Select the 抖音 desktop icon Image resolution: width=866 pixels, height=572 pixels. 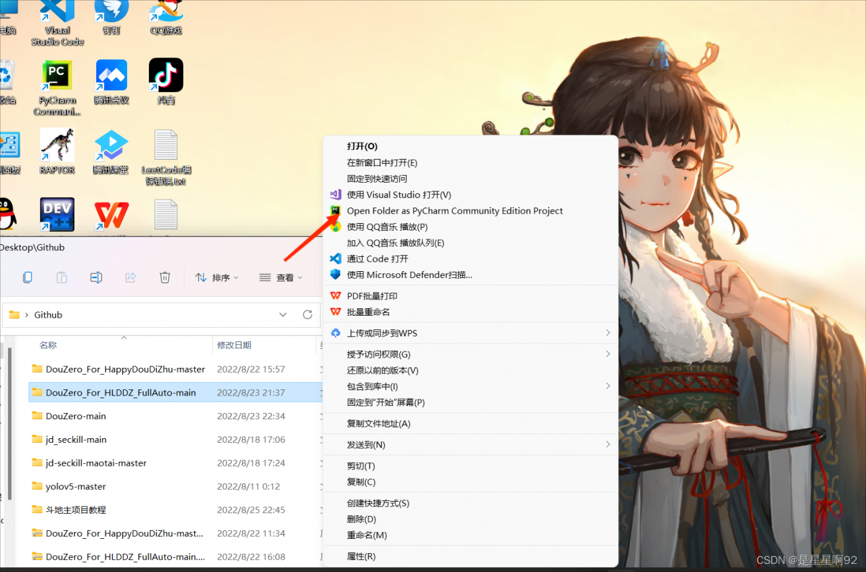click(166, 82)
